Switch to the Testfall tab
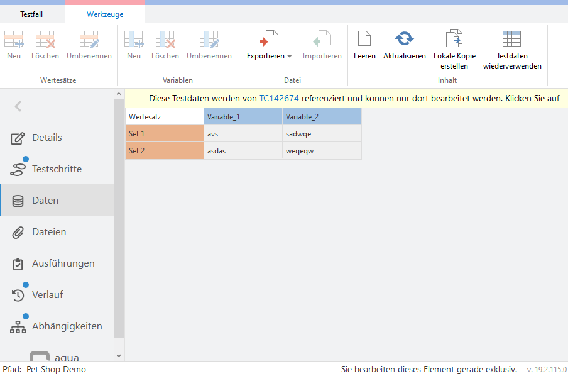 pos(31,14)
